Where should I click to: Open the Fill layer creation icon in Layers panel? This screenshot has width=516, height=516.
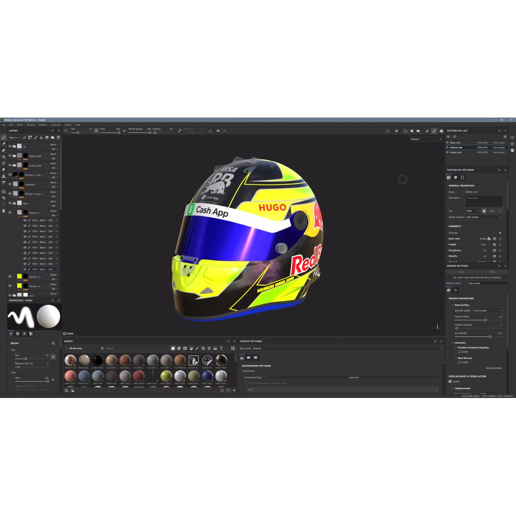click(x=41, y=138)
